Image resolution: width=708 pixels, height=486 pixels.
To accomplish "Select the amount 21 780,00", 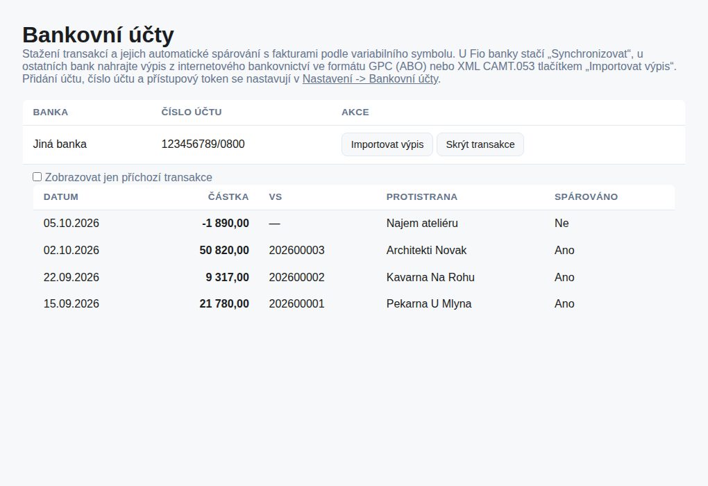I will click(x=224, y=303).
